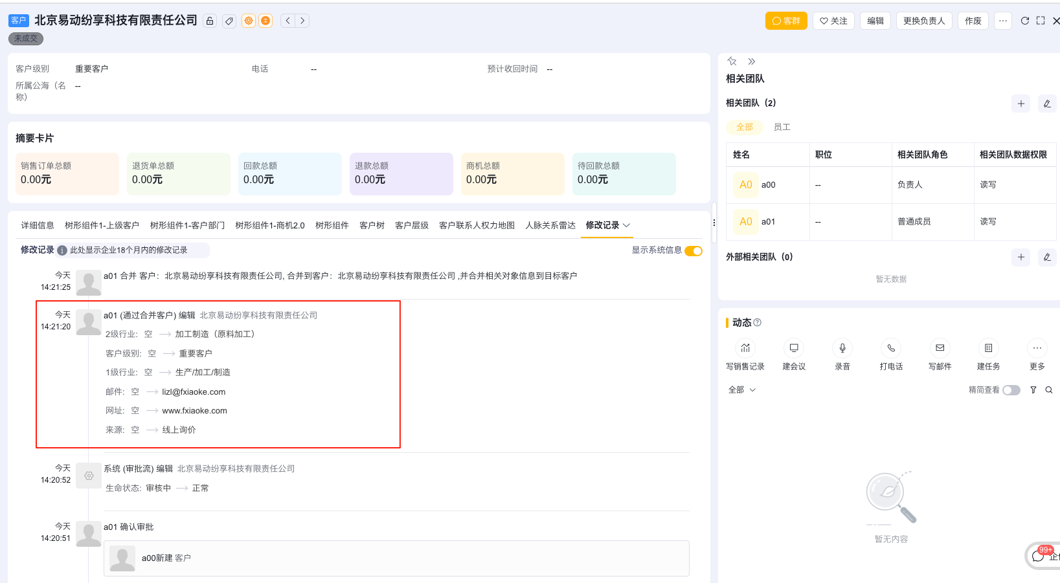
Task: Click the 编辑 button in the header
Action: point(875,20)
